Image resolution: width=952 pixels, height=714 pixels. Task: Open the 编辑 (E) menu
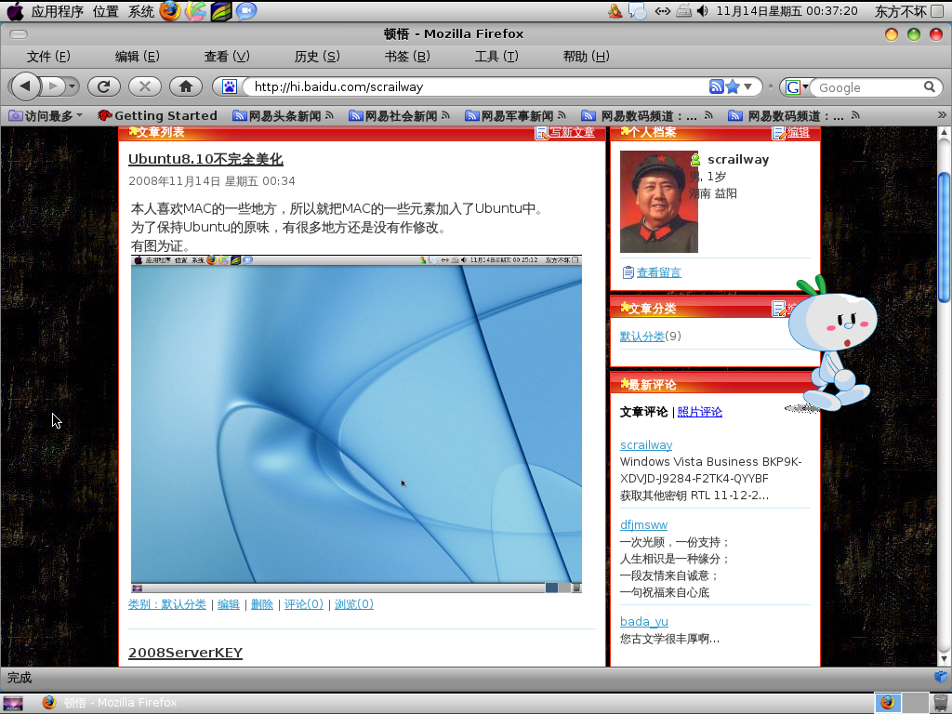[x=138, y=57]
